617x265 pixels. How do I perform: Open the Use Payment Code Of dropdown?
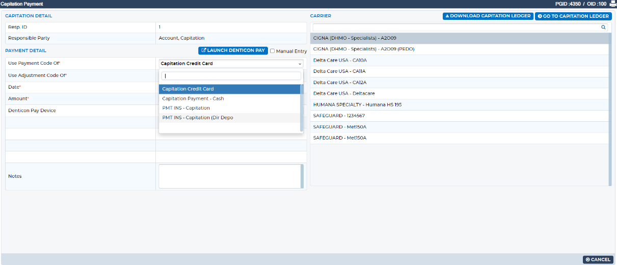click(x=231, y=64)
